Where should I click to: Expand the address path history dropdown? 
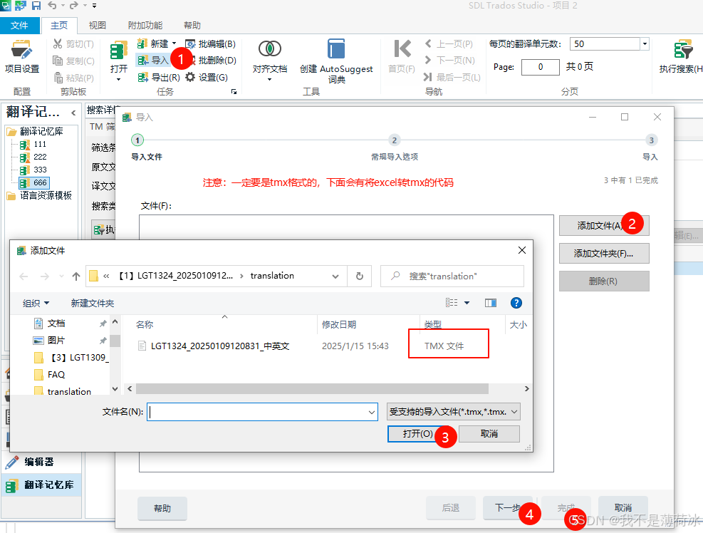pyautogui.click(x=335, y=276)
